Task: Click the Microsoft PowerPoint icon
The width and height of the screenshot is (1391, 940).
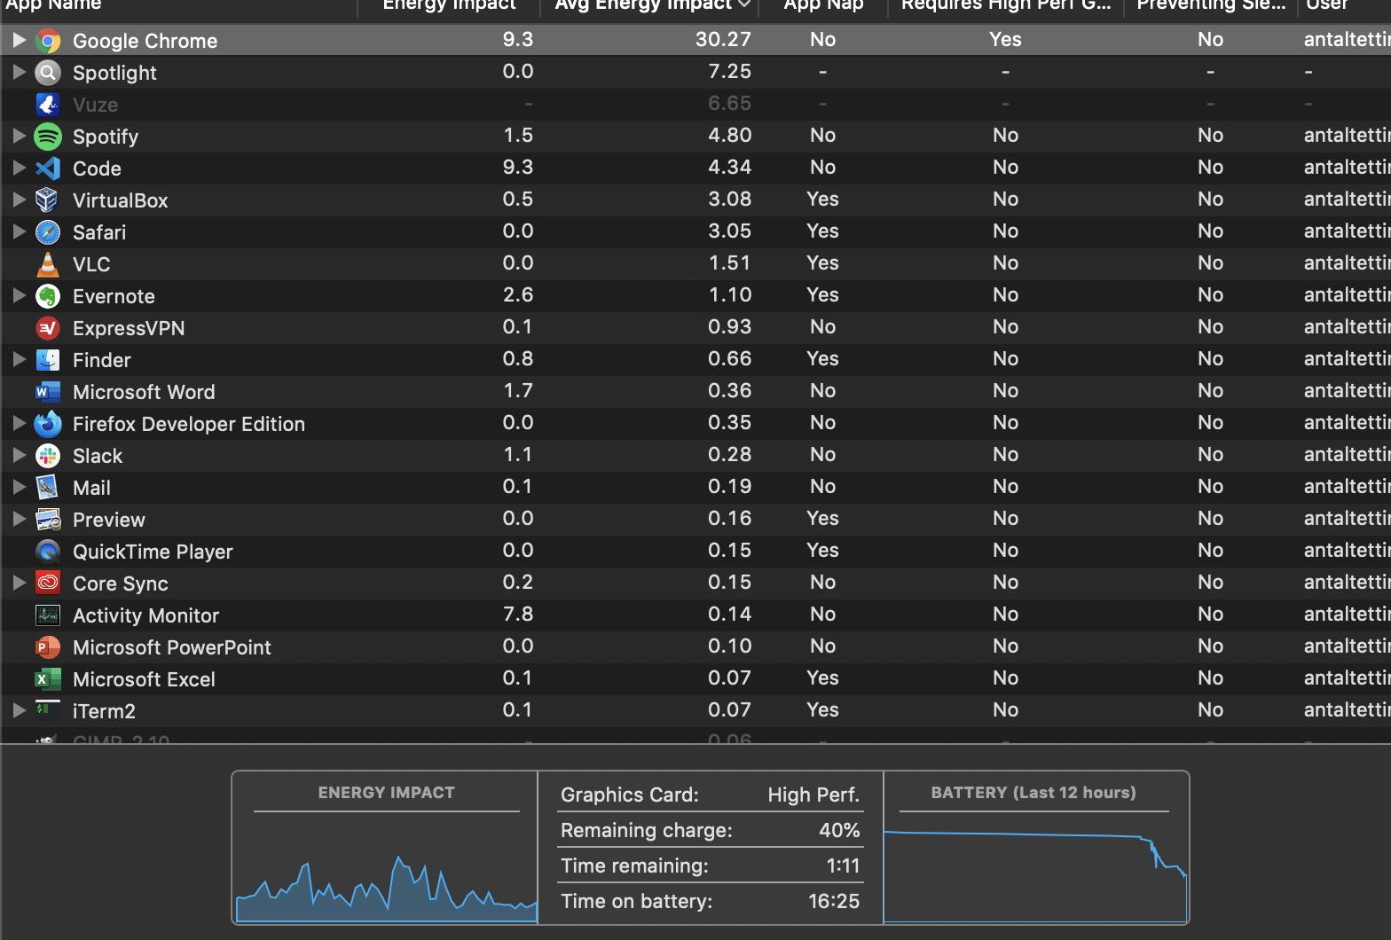Action: pos(48,647)
